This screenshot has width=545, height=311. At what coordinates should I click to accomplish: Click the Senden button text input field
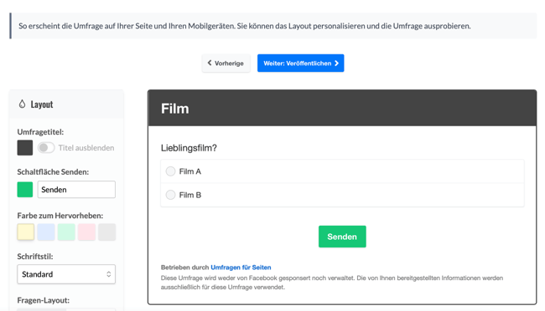tap(76, 190)
